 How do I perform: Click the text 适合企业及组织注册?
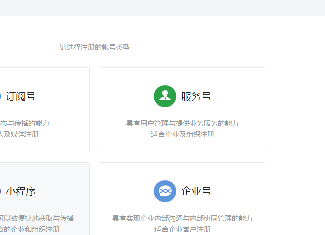coord(183,134)
